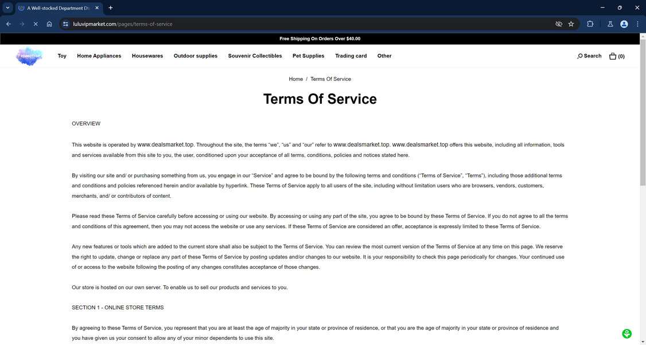Open the Extensions puzzle icon
This screenshot has width=646, height=345.
590,24
